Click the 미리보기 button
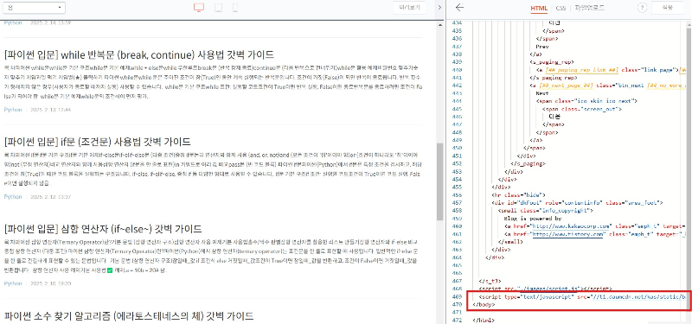Image resolution: width=692 pixels, height=324 pixels. [410, 8]
